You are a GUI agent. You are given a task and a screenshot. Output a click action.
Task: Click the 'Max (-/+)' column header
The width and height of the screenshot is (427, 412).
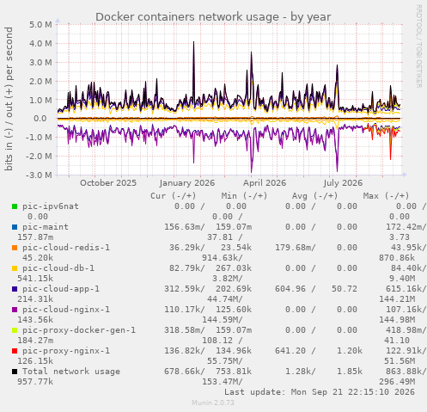(386, 196)
